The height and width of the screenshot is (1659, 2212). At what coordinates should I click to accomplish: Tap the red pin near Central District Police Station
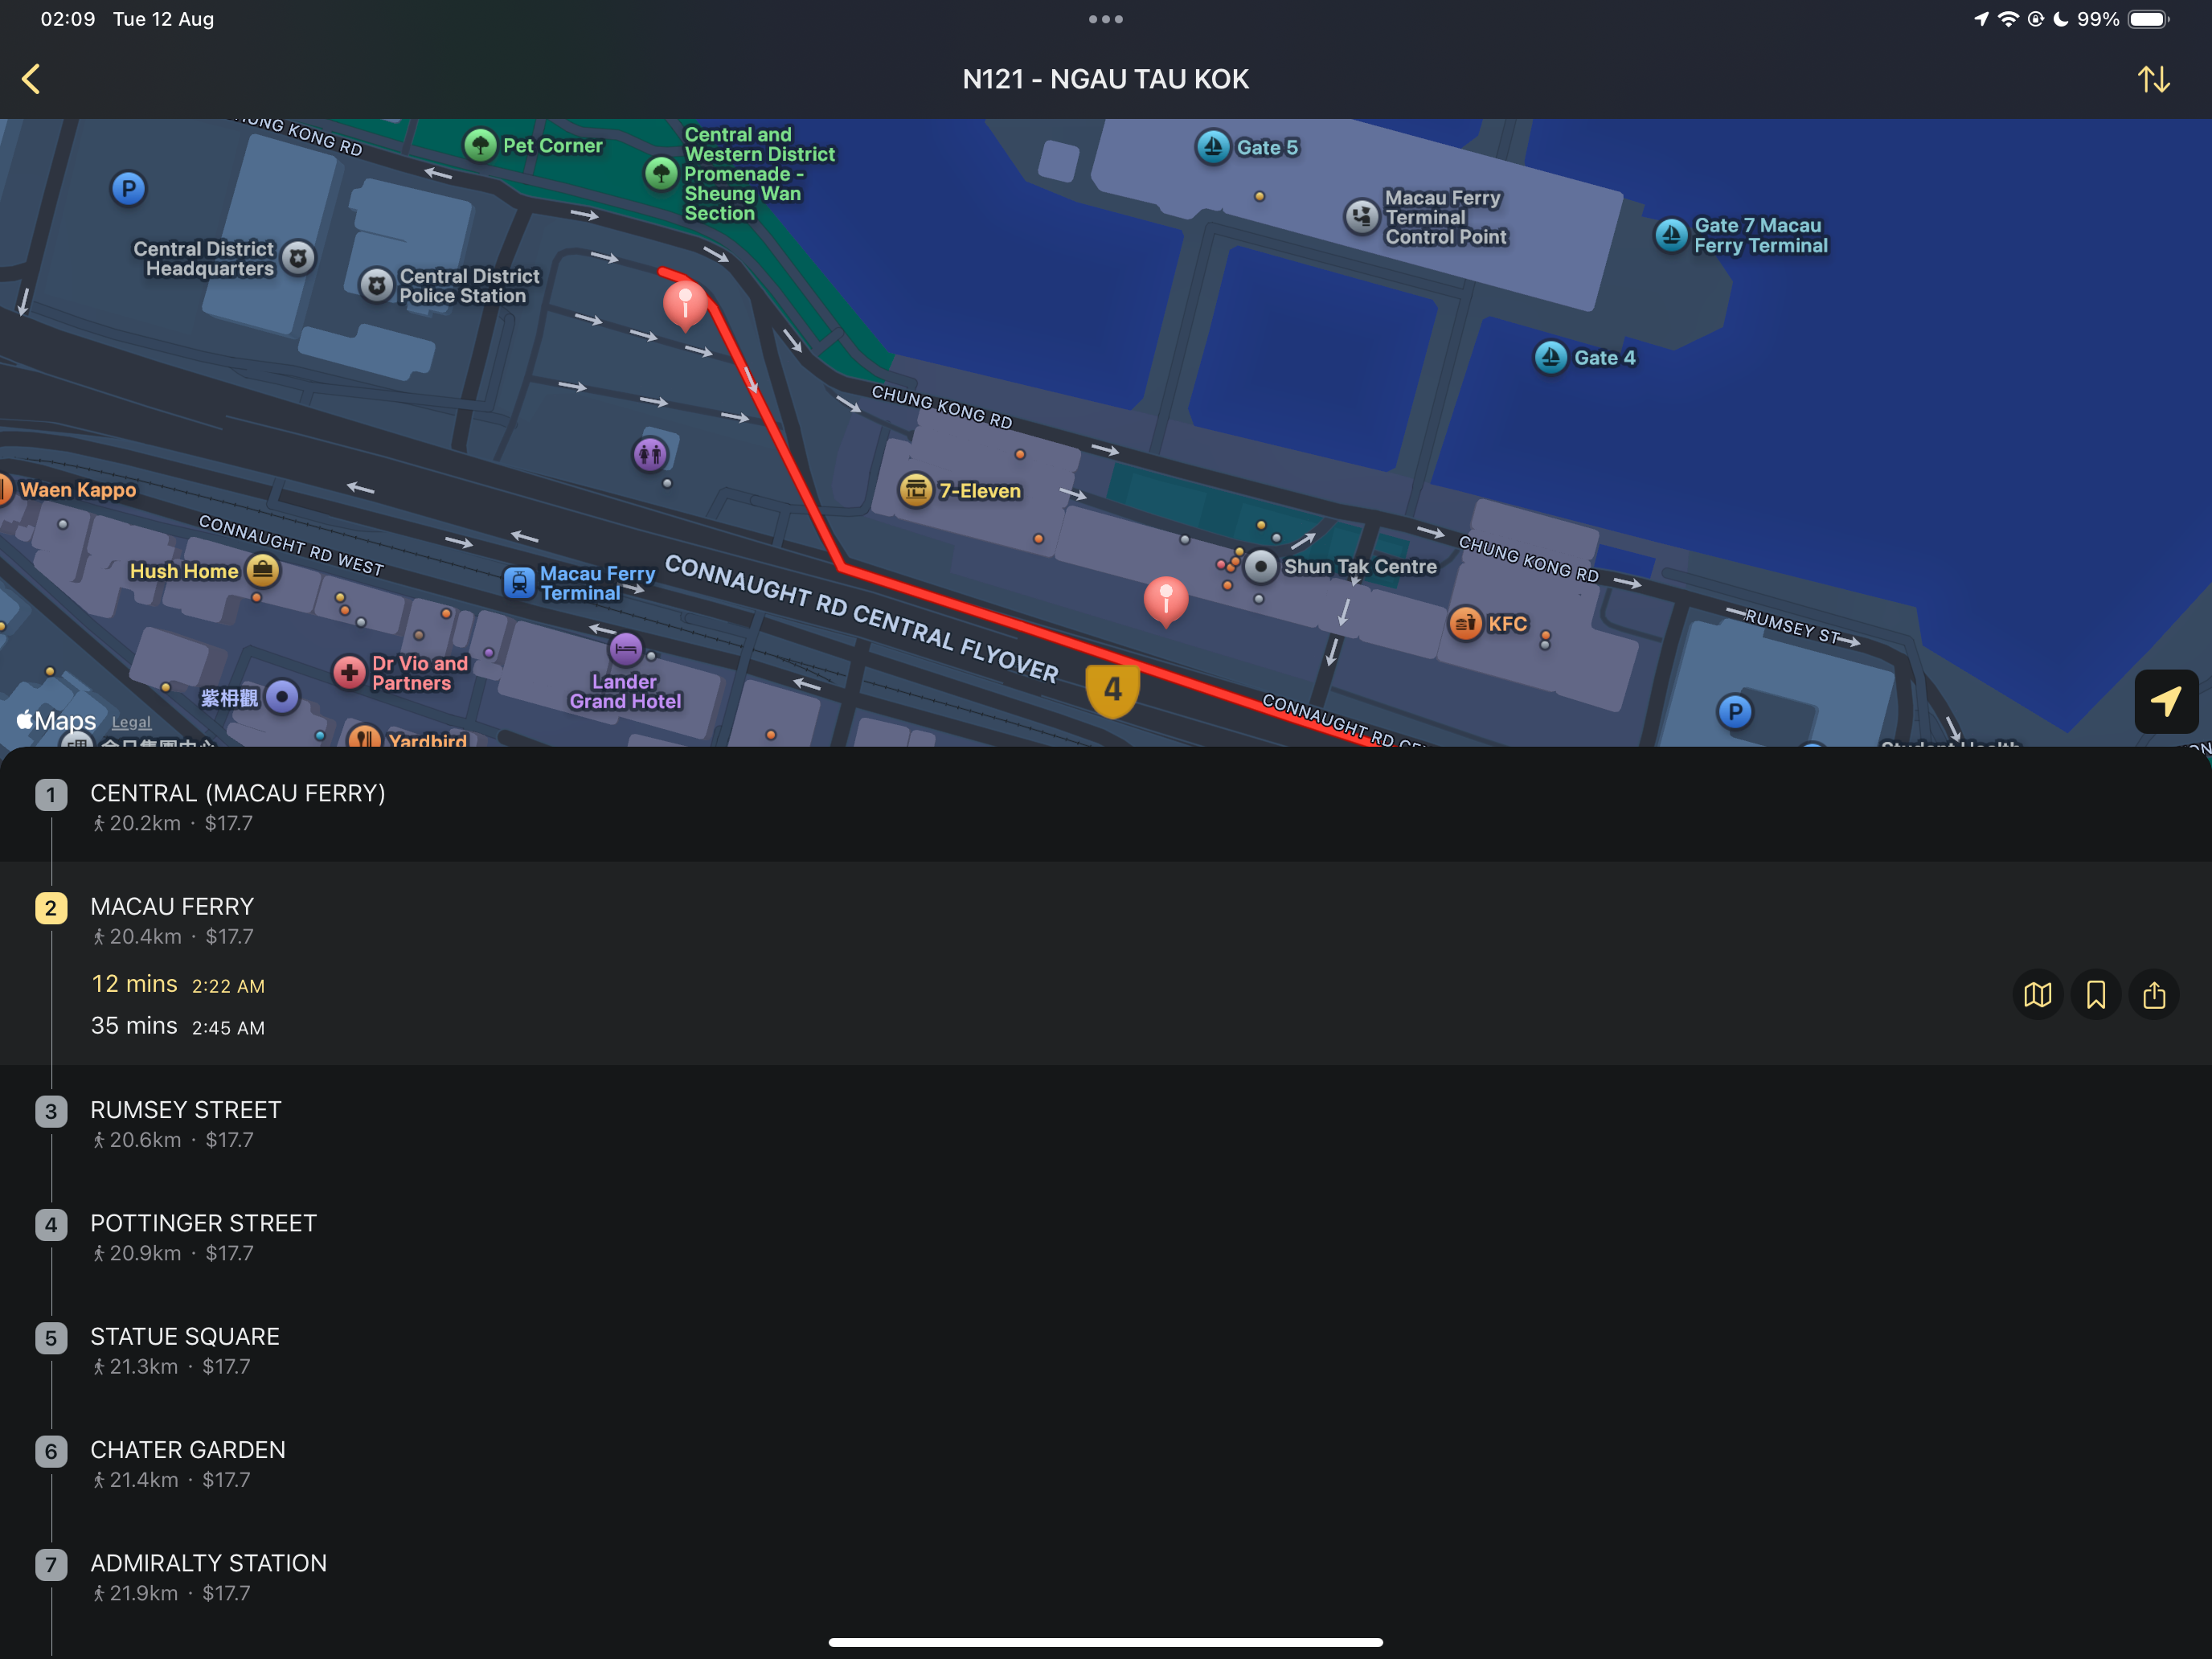pyautogui.click(x=685, y=304)
